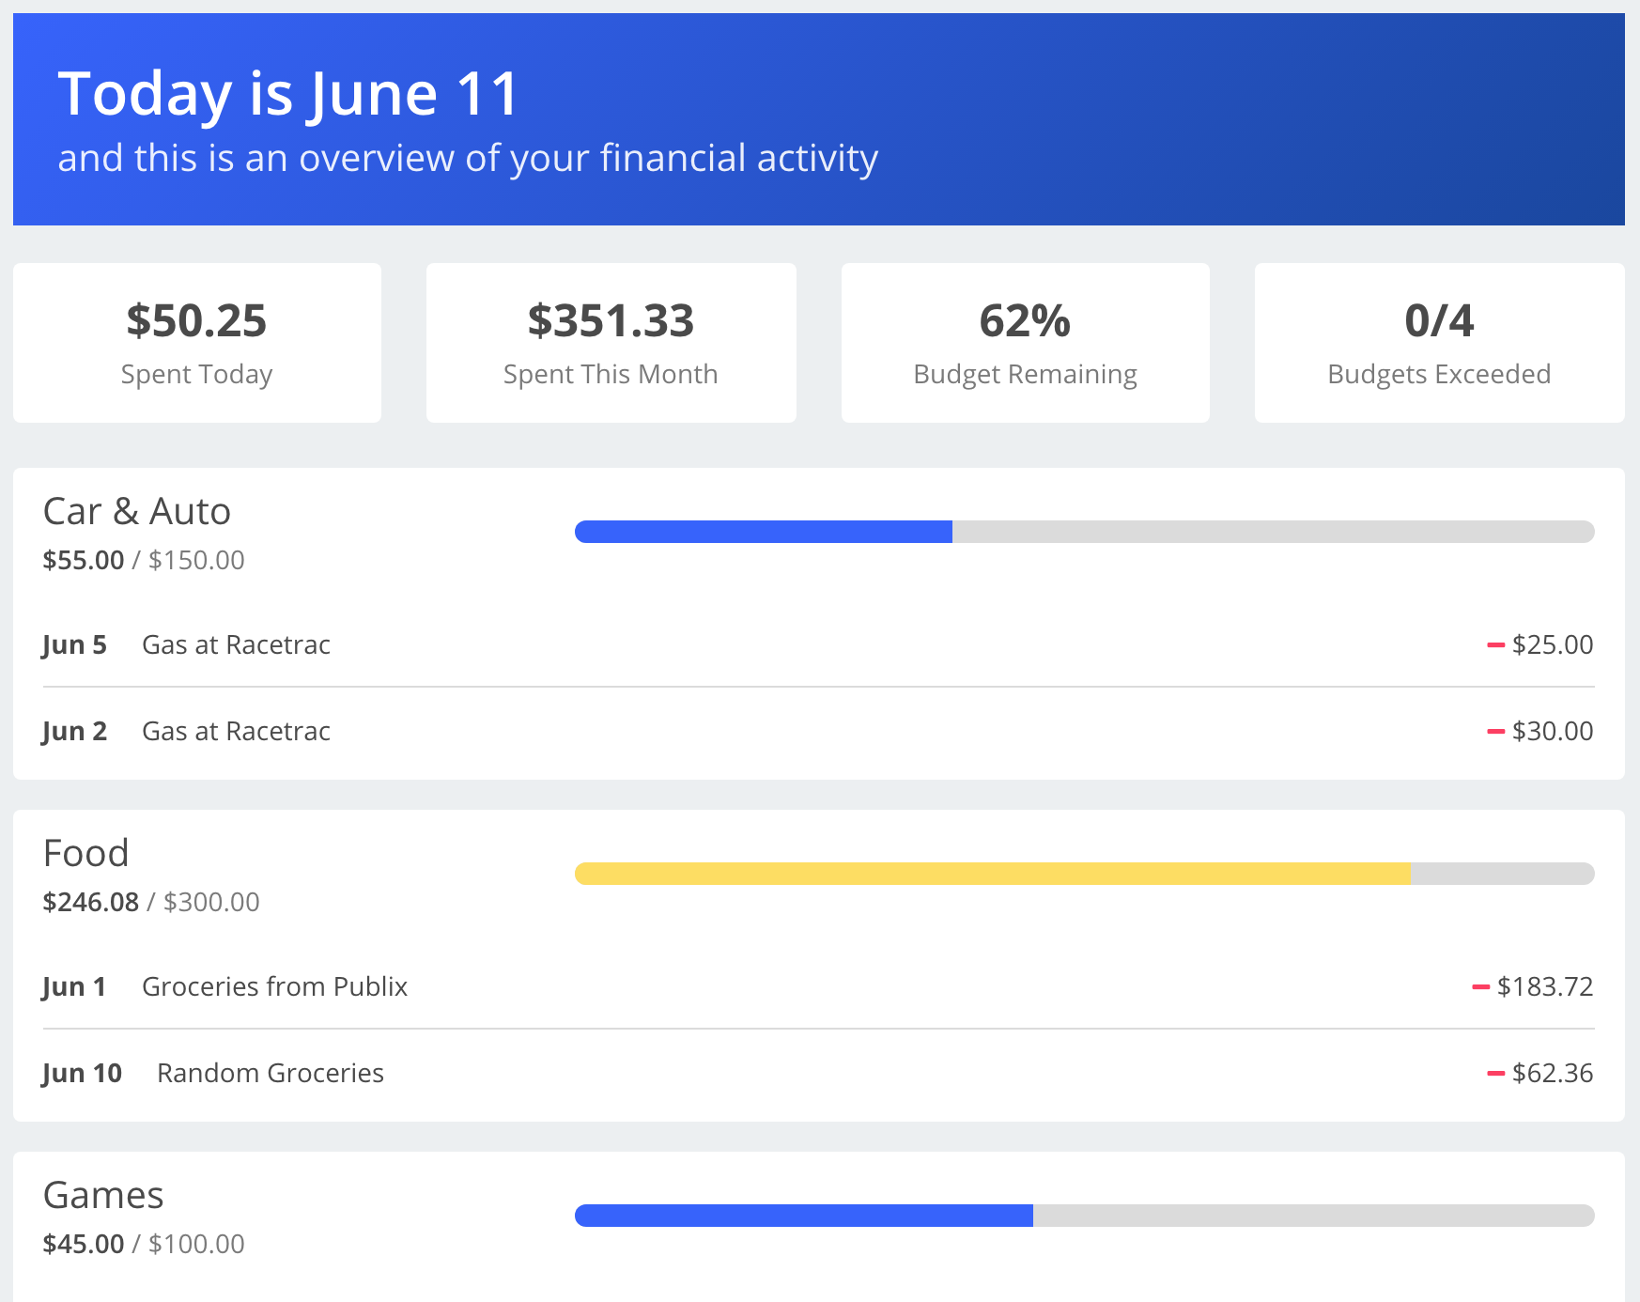Open the Food category heading
Viewport: 1640px width, 1302px height.
86,854
